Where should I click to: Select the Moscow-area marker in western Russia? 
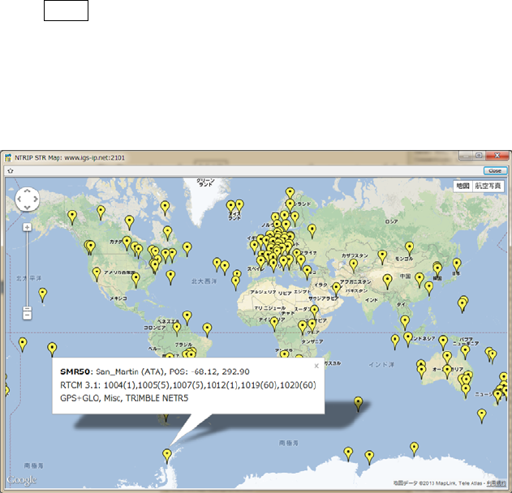312,231
